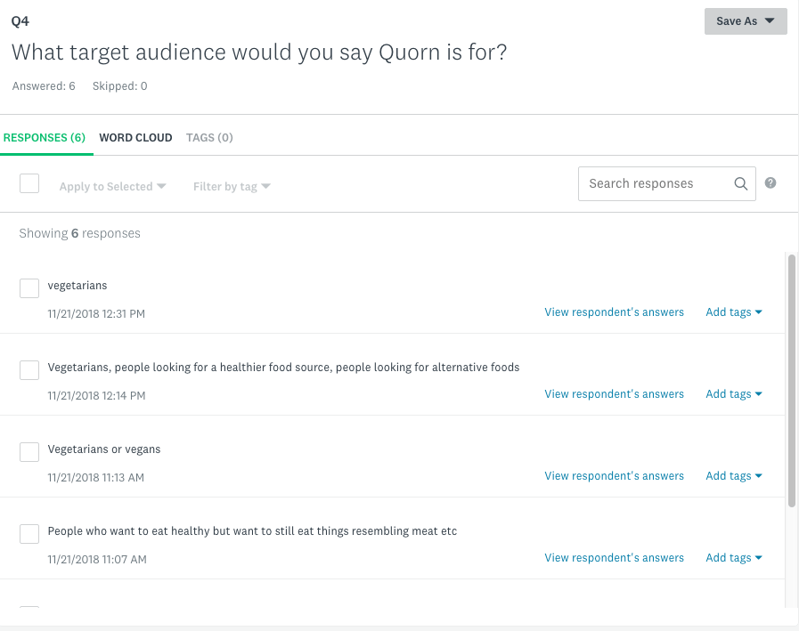Click the Search responses input field
Screen dimensions: 799x631
[x=655, y=184]
